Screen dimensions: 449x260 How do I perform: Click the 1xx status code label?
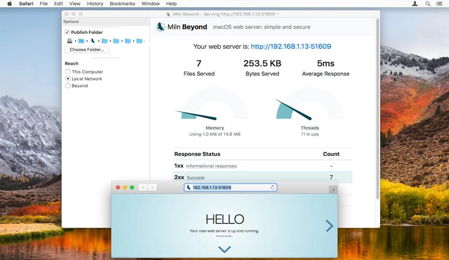tap(179, 166)
